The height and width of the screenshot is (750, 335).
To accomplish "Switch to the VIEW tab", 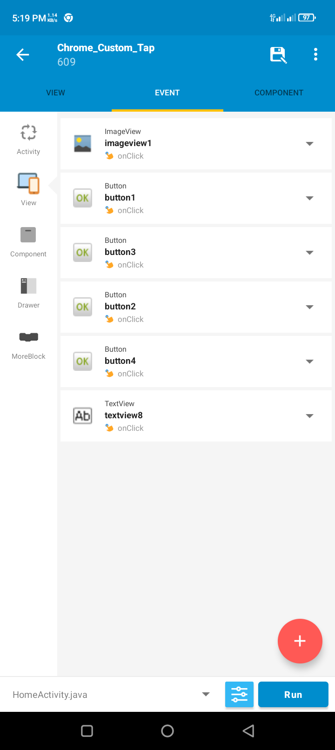I will (x=56, y=93).
